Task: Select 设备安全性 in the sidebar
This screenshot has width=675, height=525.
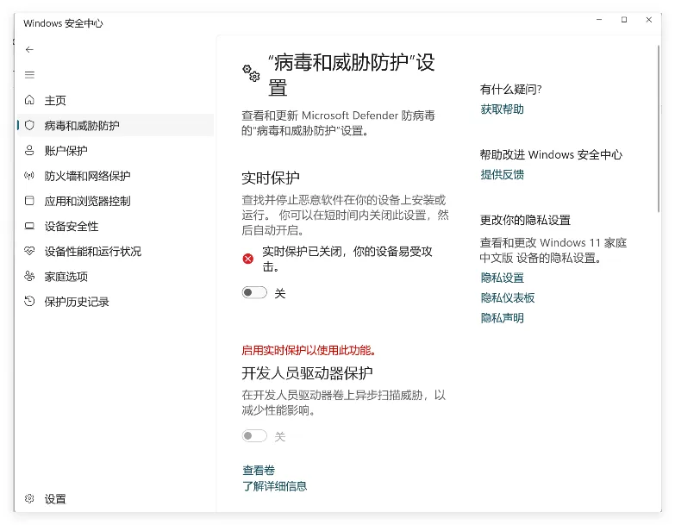Action: click(115, 227)
